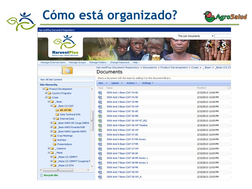Expand the Country Programs tree node
This screenshot has height=189, width=252.
[x=46, y=93]
